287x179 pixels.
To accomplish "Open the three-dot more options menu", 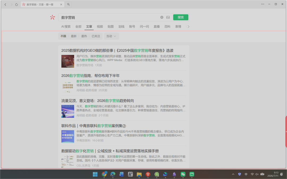I will point(263,4).
